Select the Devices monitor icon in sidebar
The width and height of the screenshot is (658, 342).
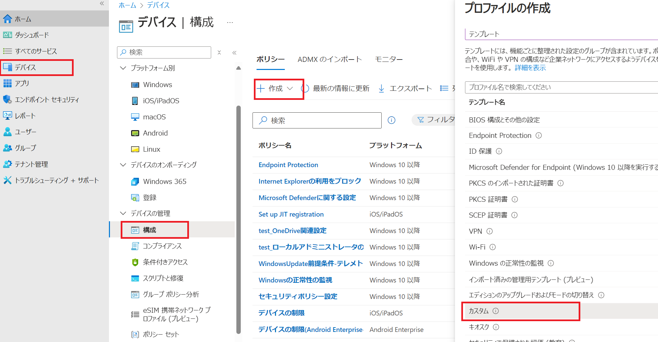pyautogui.click(x=7, y=67)
